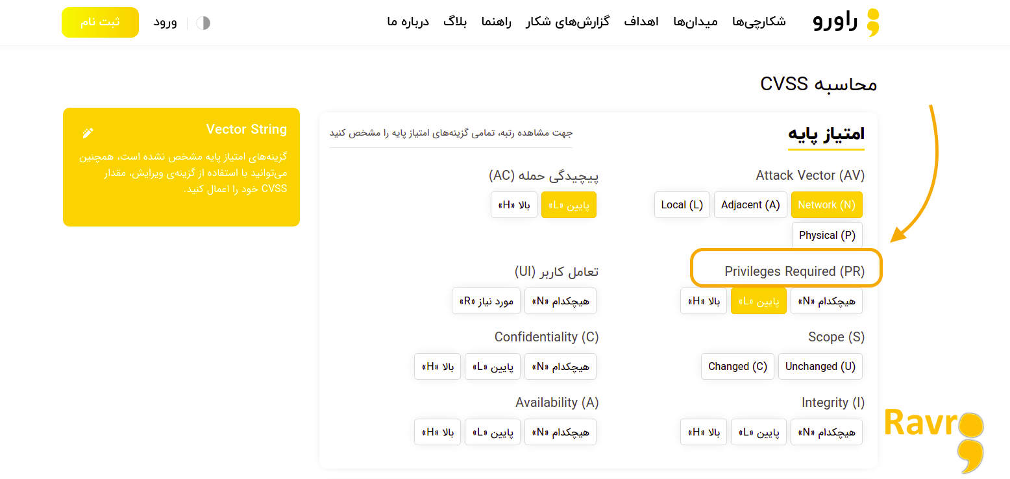Open the شکارچی‌ها menu item
1010x479 pixels.
[759, 22]
